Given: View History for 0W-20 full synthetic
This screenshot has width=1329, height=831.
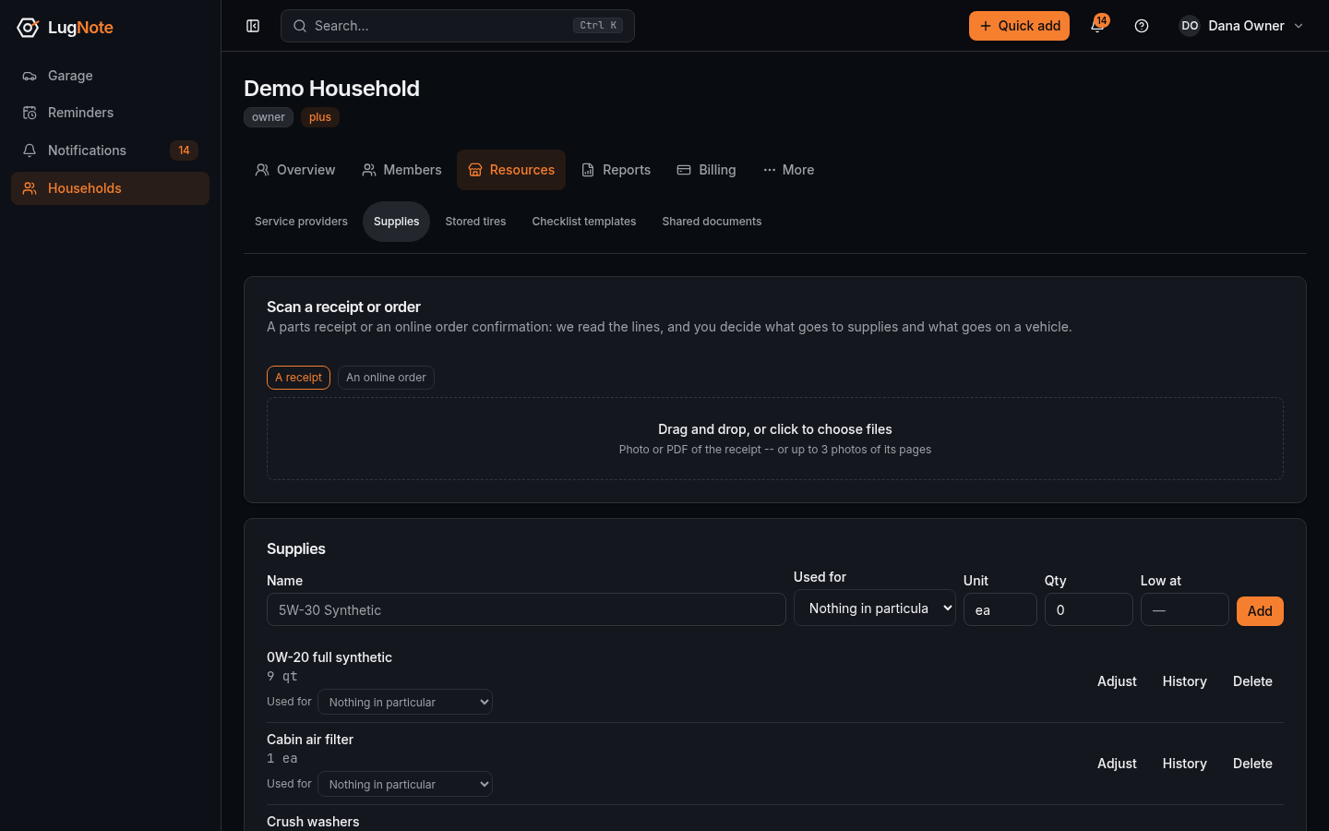Looking at the screenshot, I should [x=1184, y=681].
